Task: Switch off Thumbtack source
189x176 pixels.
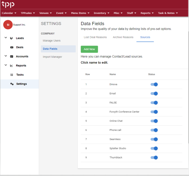Action: (x=154, y=158)
